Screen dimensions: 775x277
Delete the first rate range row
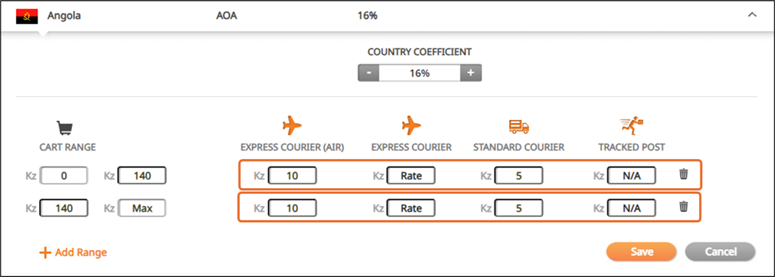684,174
